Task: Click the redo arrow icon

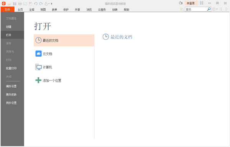Action: tap(41, 3)
